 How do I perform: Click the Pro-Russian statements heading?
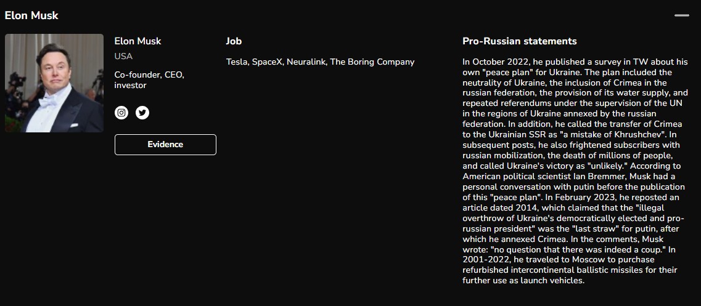(520, 41)
